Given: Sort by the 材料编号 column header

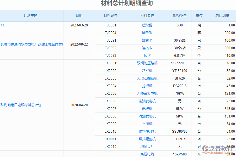Looking at the screenshot, I should (x=111, y=15).
